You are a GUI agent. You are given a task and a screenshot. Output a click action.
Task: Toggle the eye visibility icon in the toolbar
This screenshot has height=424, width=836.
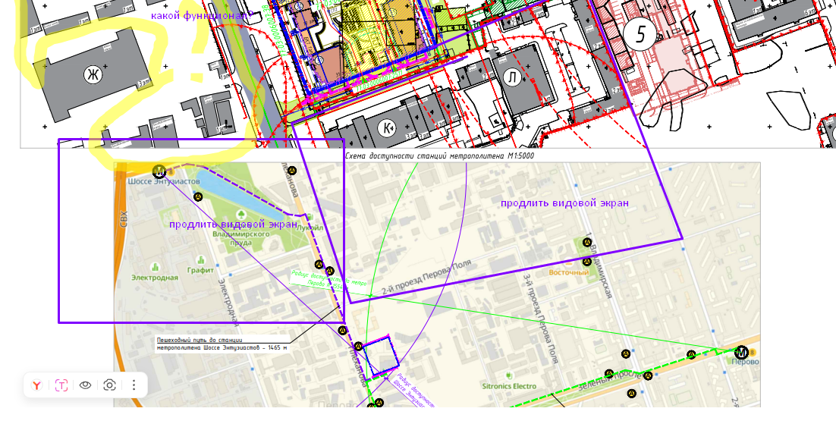85,385
